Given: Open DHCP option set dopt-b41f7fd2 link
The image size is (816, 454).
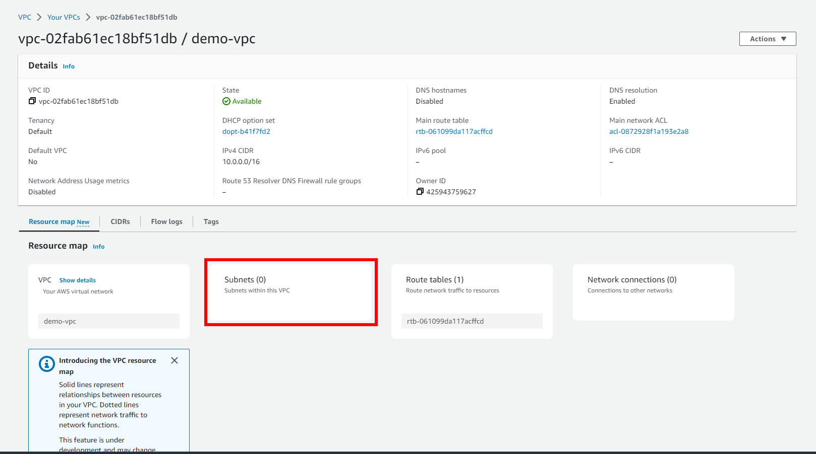Looking at the screenshot, I should 246,131.
